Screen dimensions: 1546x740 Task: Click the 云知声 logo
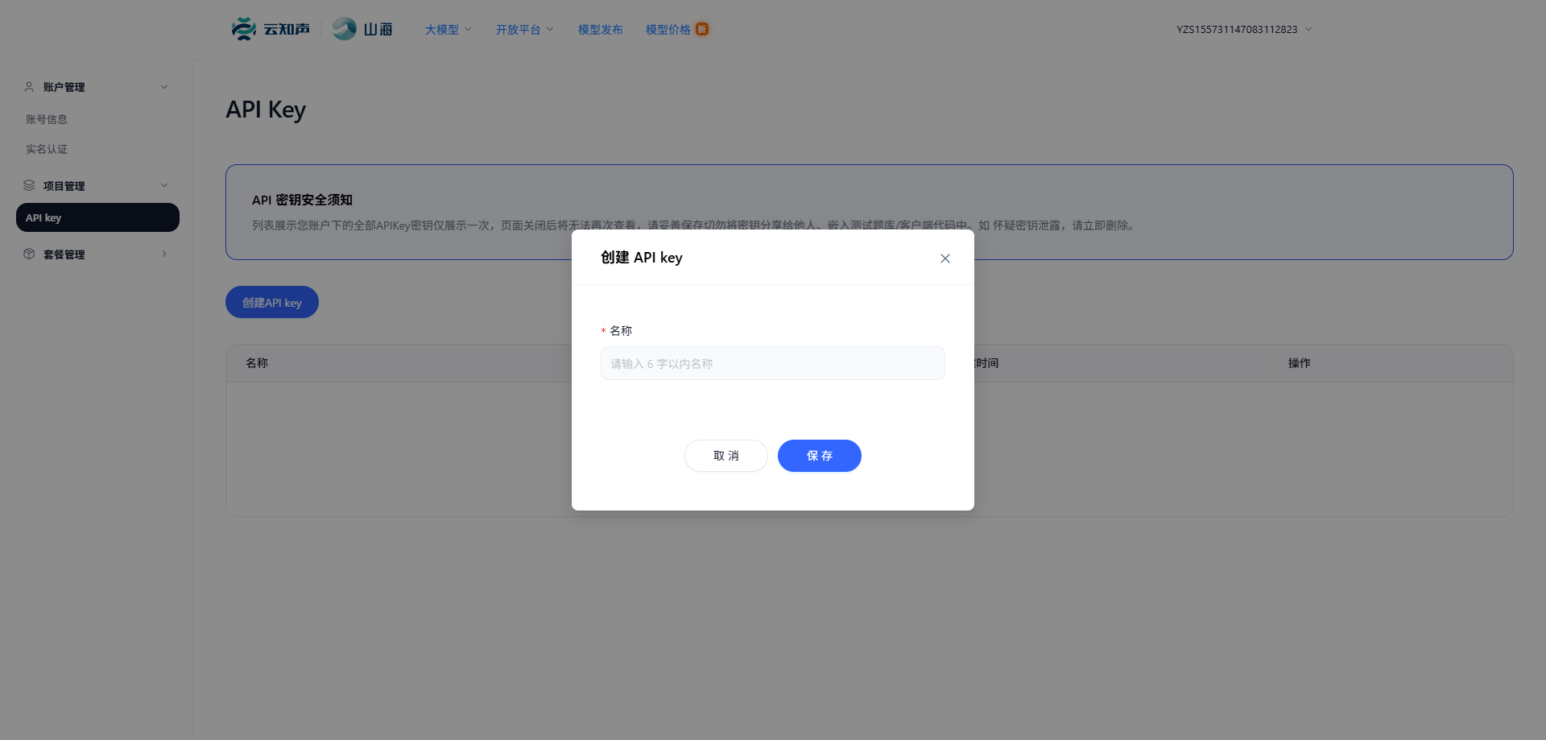coord(271,28)
